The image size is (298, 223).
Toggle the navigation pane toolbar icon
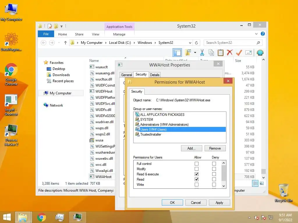[177, 53]
